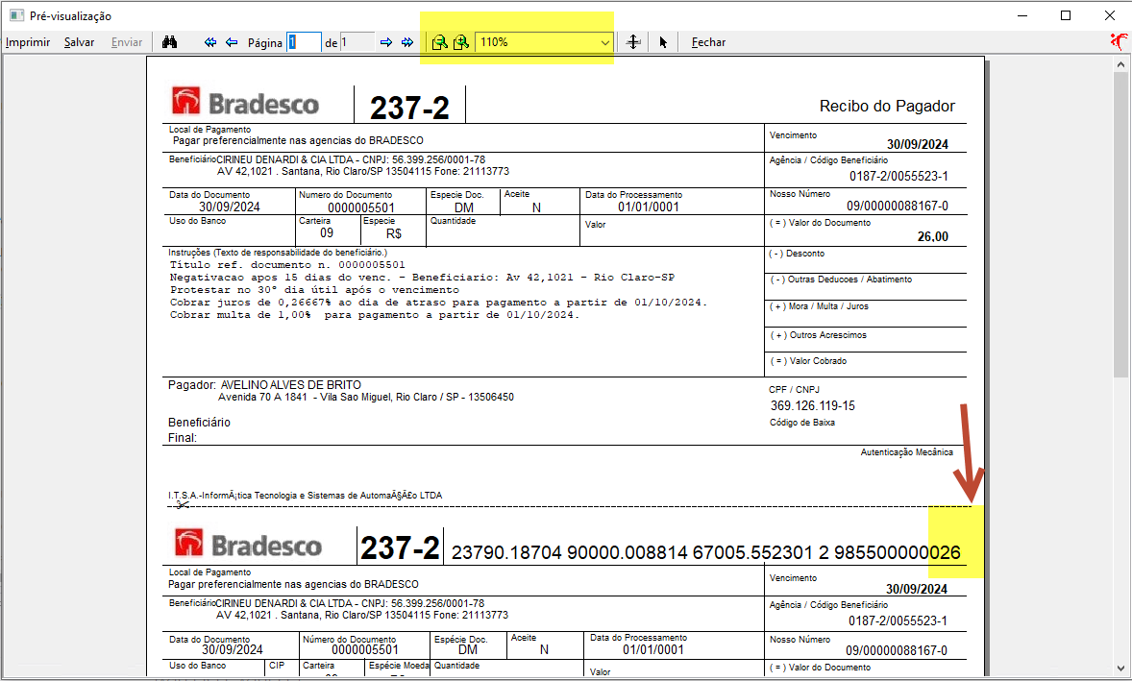The height and width of the screenshot is (681, 1132).
Task: Click the CPF '369.126.119-15'
Action: click(813, 406)
